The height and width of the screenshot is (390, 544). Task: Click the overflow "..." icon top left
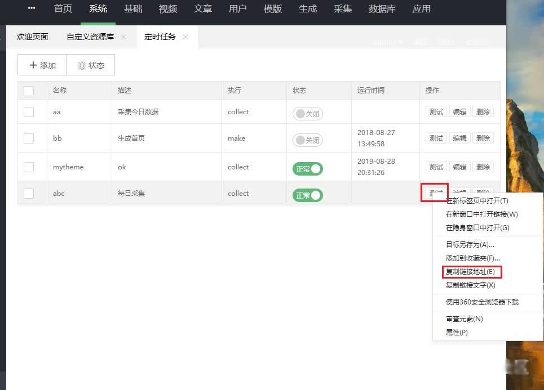pos(31,8)
